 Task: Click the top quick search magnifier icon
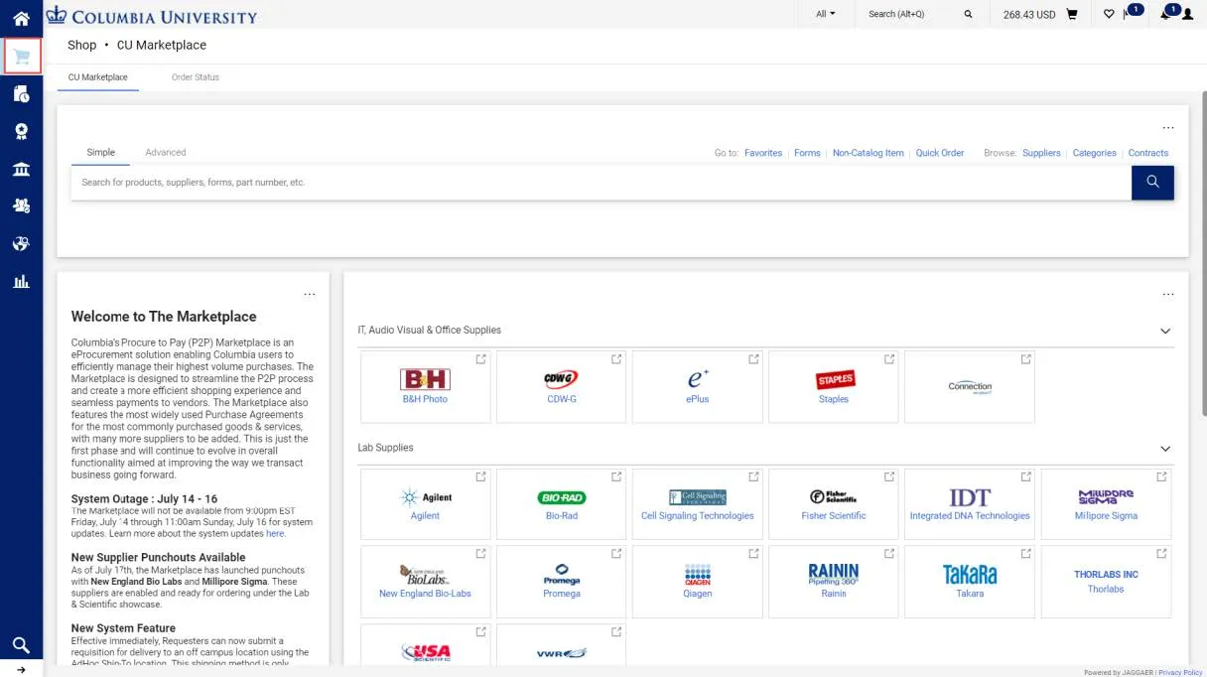tap(968, 14)
